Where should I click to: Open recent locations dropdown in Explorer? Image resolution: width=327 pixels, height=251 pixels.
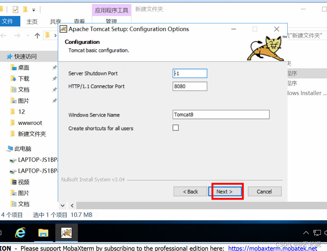[28, 36]
